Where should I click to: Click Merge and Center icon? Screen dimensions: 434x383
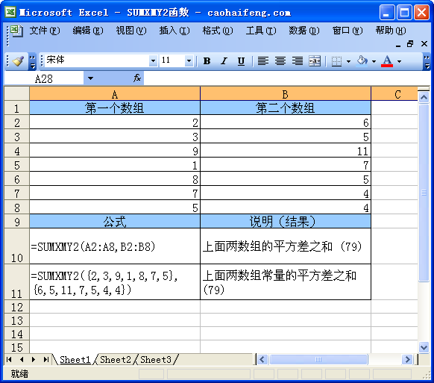pyautogui.click(x=315, y=61)
